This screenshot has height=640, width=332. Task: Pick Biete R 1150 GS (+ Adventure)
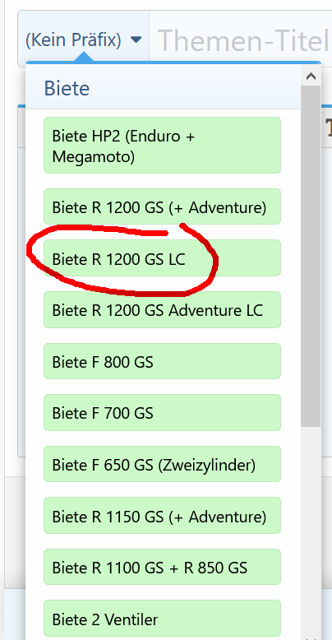click(163, 516)
